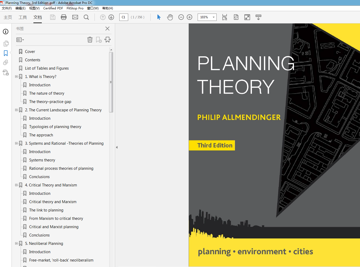The width and height of the screenshot is (360, 267).
Task: Zoom in with the plus circle icon
Action: point(190,17)
